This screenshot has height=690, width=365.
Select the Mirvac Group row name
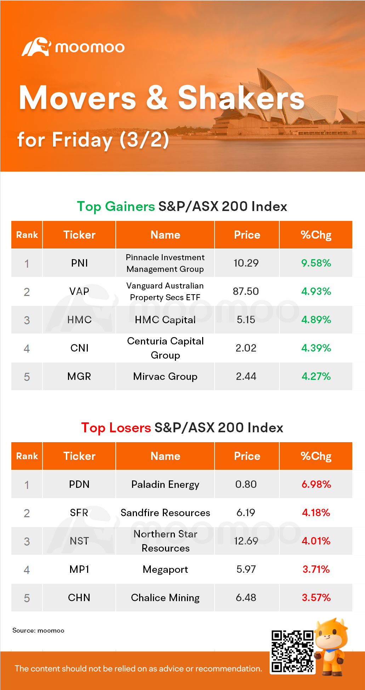point(165,376)
